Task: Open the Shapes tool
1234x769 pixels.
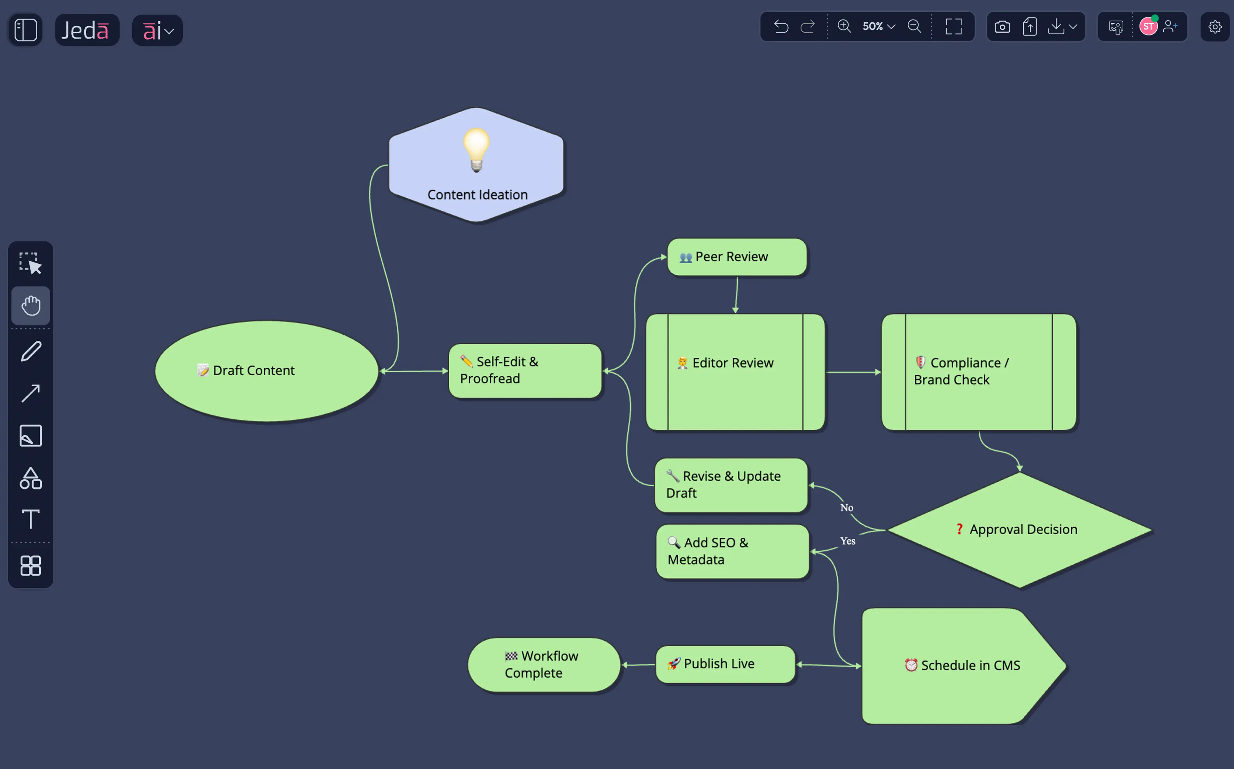Action: click(30, 478)
